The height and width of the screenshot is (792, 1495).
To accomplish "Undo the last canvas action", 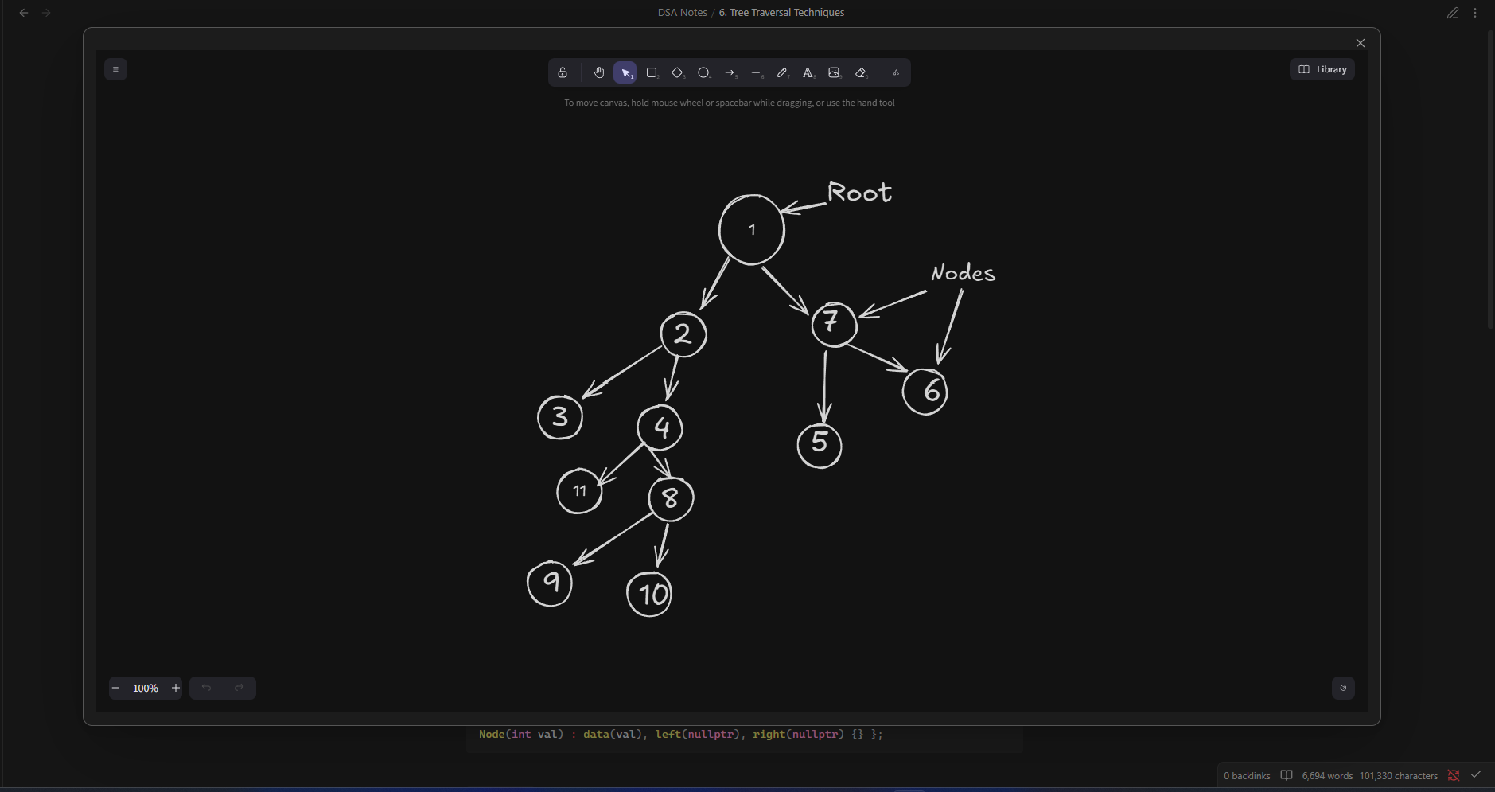I will [x=206, y=688].
